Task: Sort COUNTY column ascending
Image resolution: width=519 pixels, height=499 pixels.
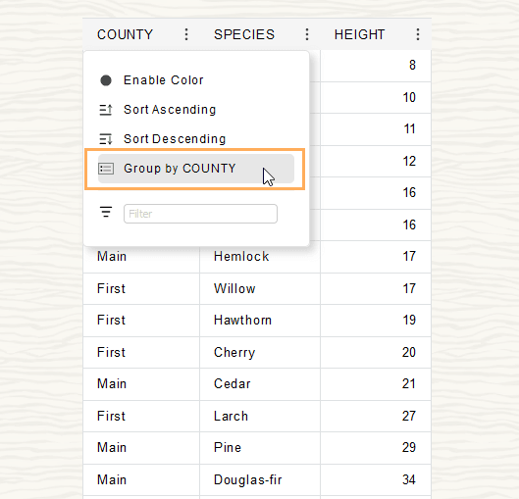Action: pyautogui.click(x=170, y=110)
